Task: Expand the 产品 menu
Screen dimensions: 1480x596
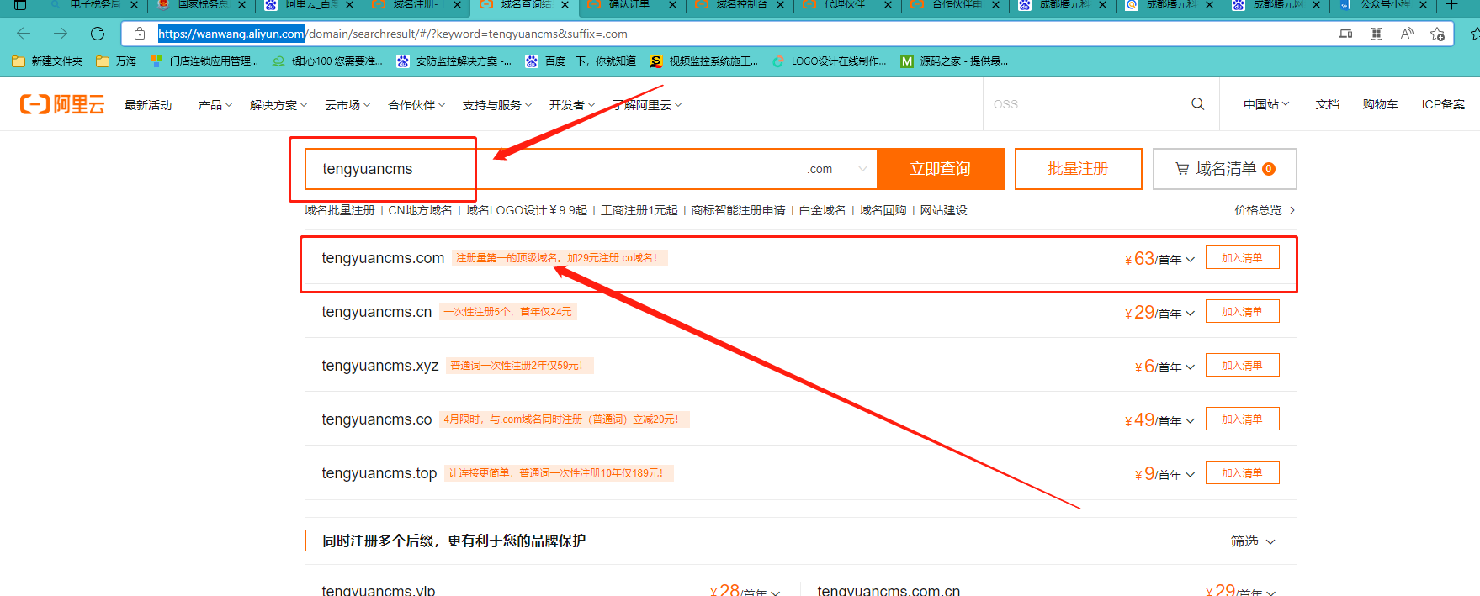Action: coord(215,105)
